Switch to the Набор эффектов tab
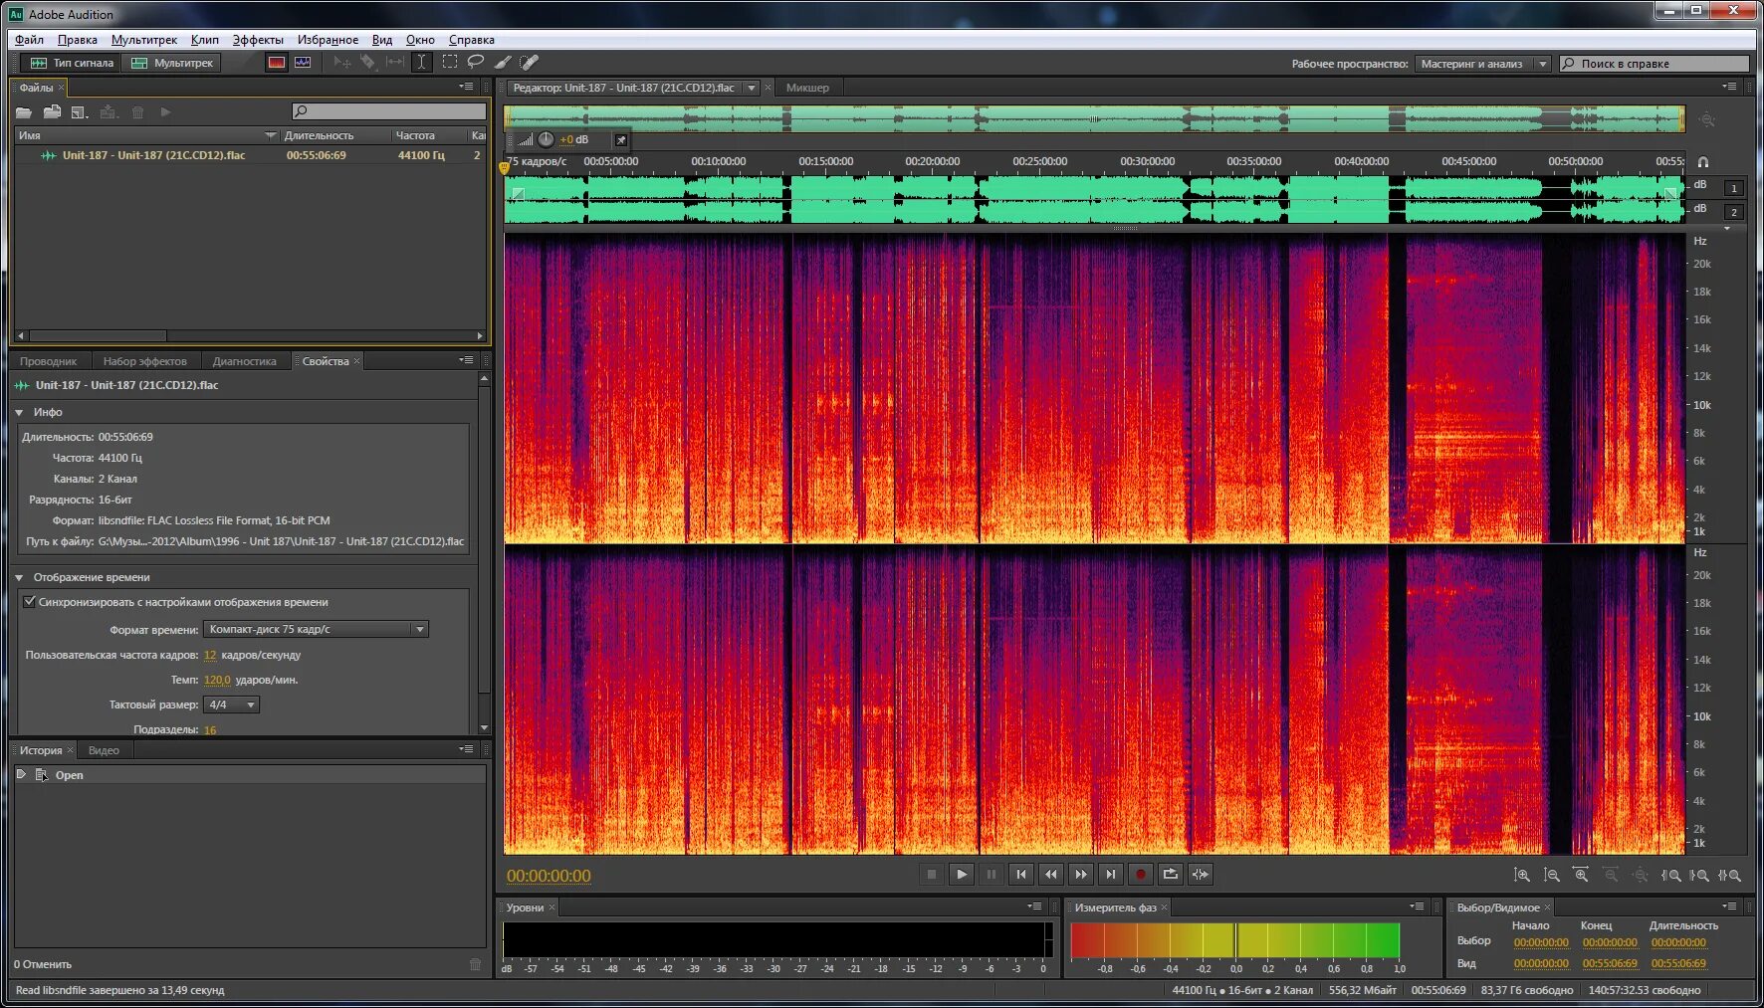Image resolution: width=1764 pixels, height=1008 pixels. pyautogui.click(x=144, y=361)
